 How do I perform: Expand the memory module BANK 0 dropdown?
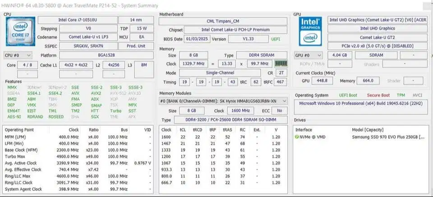tap(223, 101)
